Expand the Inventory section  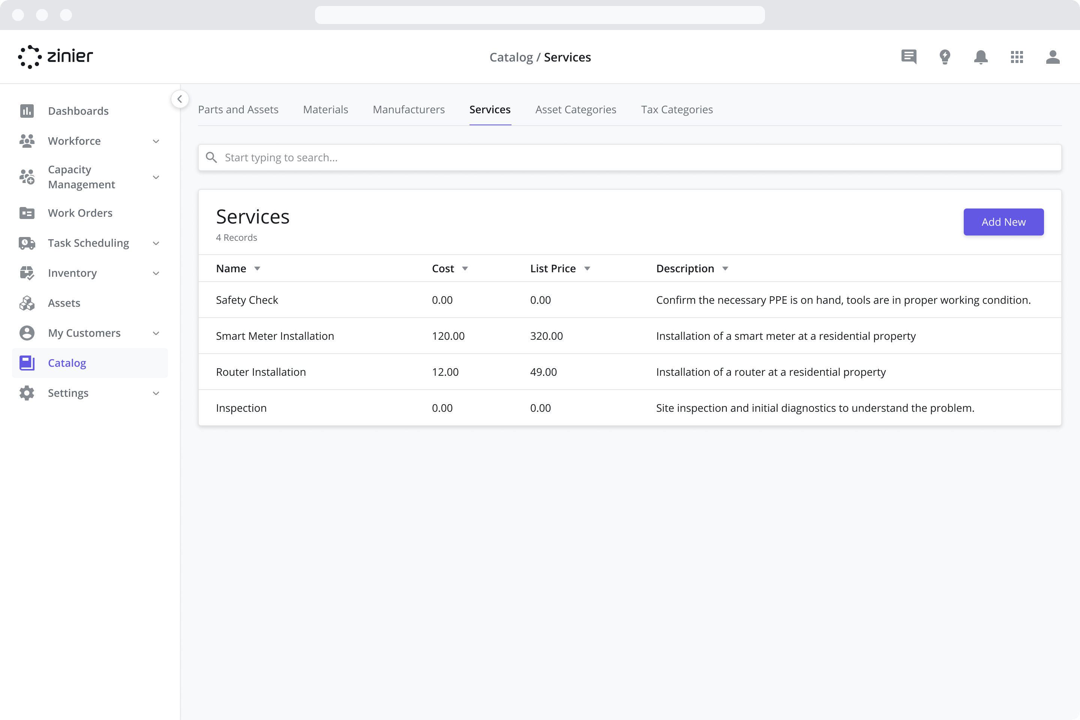156,273
